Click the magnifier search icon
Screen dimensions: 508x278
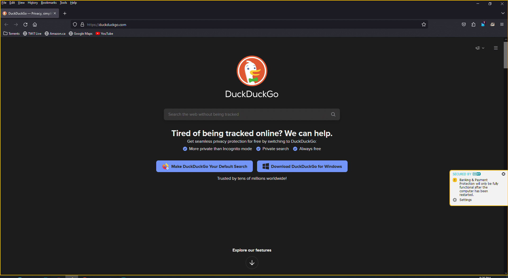coord(333,114)
